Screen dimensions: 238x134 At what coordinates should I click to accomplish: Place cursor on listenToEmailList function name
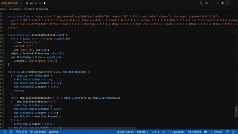click(43, 35)
